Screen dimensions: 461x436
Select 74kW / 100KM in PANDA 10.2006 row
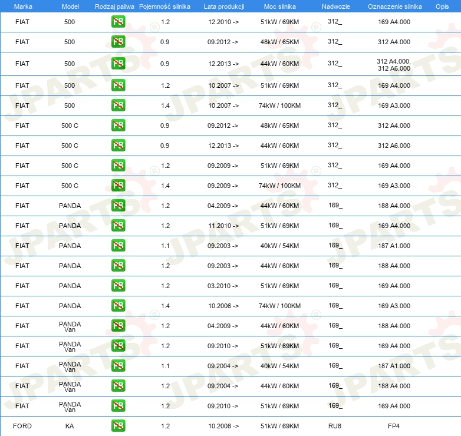279,306
